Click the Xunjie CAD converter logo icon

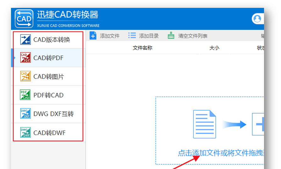[24, 19]
